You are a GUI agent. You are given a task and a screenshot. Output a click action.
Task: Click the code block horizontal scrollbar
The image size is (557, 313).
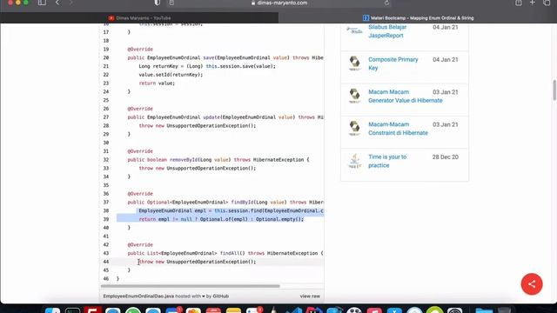coord(191,286)
